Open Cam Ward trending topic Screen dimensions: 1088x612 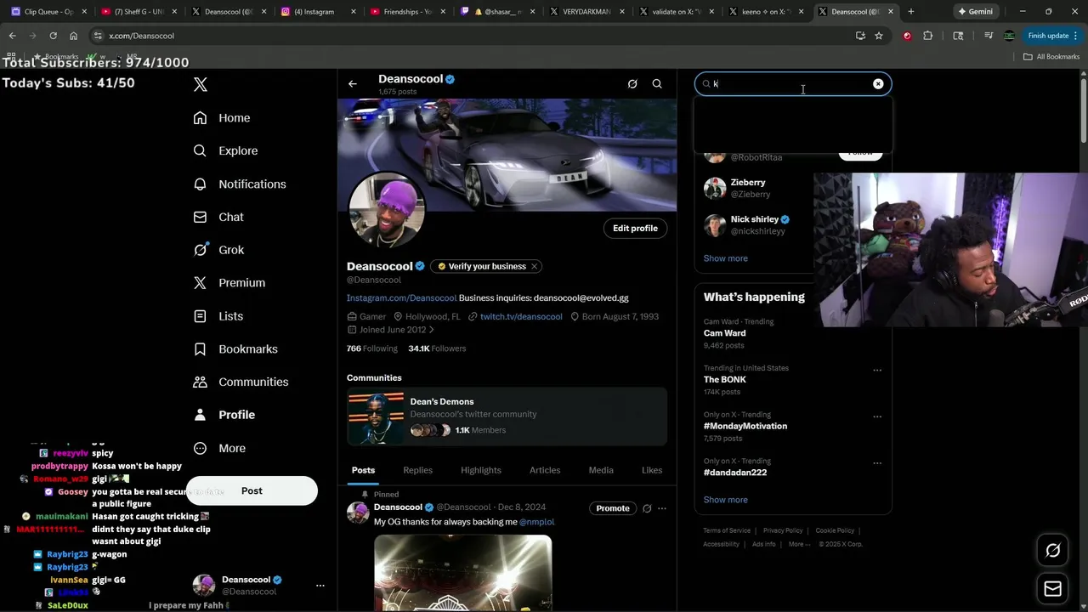(725, 333)
